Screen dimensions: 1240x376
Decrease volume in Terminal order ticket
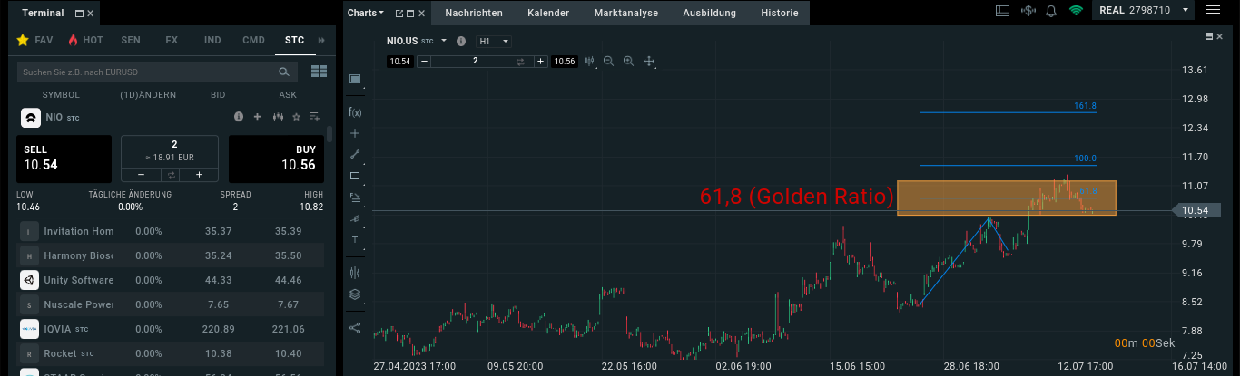[142, 174]
